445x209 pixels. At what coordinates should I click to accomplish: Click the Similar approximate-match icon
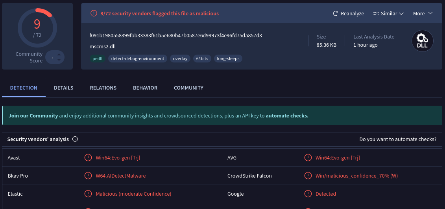(x=376, y=14)
